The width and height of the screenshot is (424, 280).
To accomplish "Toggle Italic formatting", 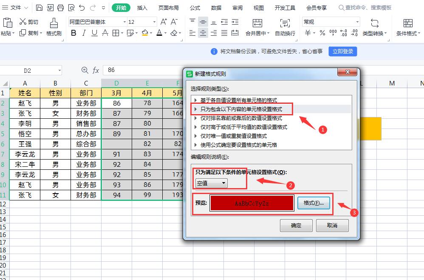I will [84, 33].
